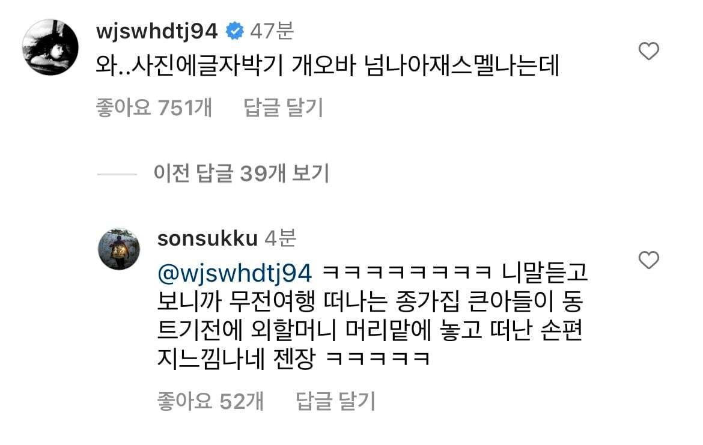Click the @wjswhdtj94 mention in the reply

pyautogui.click(x=234, y=273)
